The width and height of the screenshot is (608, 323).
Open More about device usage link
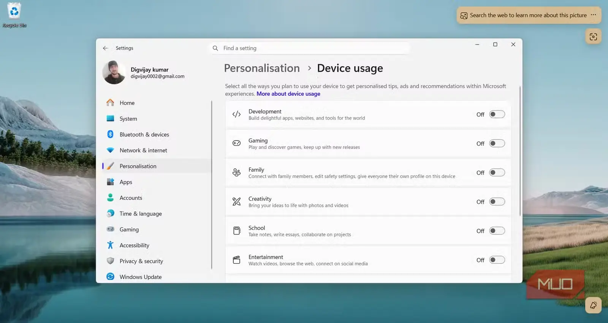point(288,94)
